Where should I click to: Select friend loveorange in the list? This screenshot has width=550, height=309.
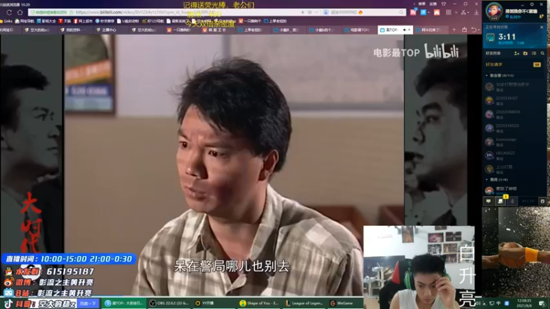[514, 141]
